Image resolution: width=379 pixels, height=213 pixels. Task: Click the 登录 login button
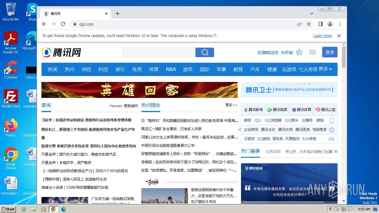[x=330, y=52]
